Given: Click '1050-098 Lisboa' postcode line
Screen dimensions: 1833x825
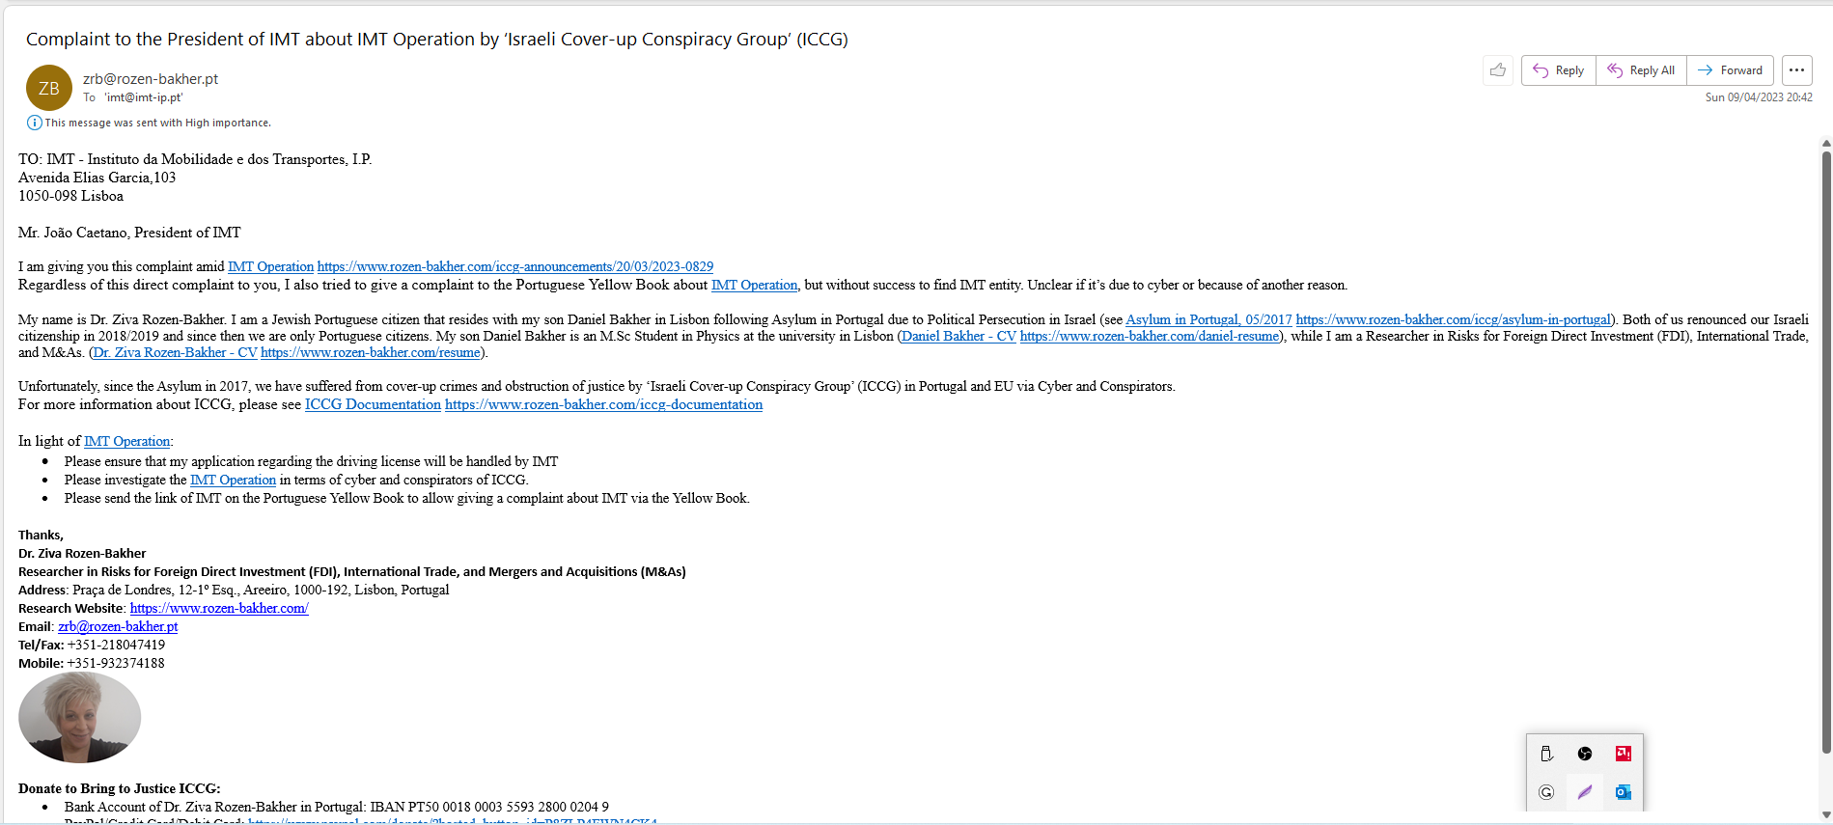Looking at the screenshot, I should click(x=70, y=196).
